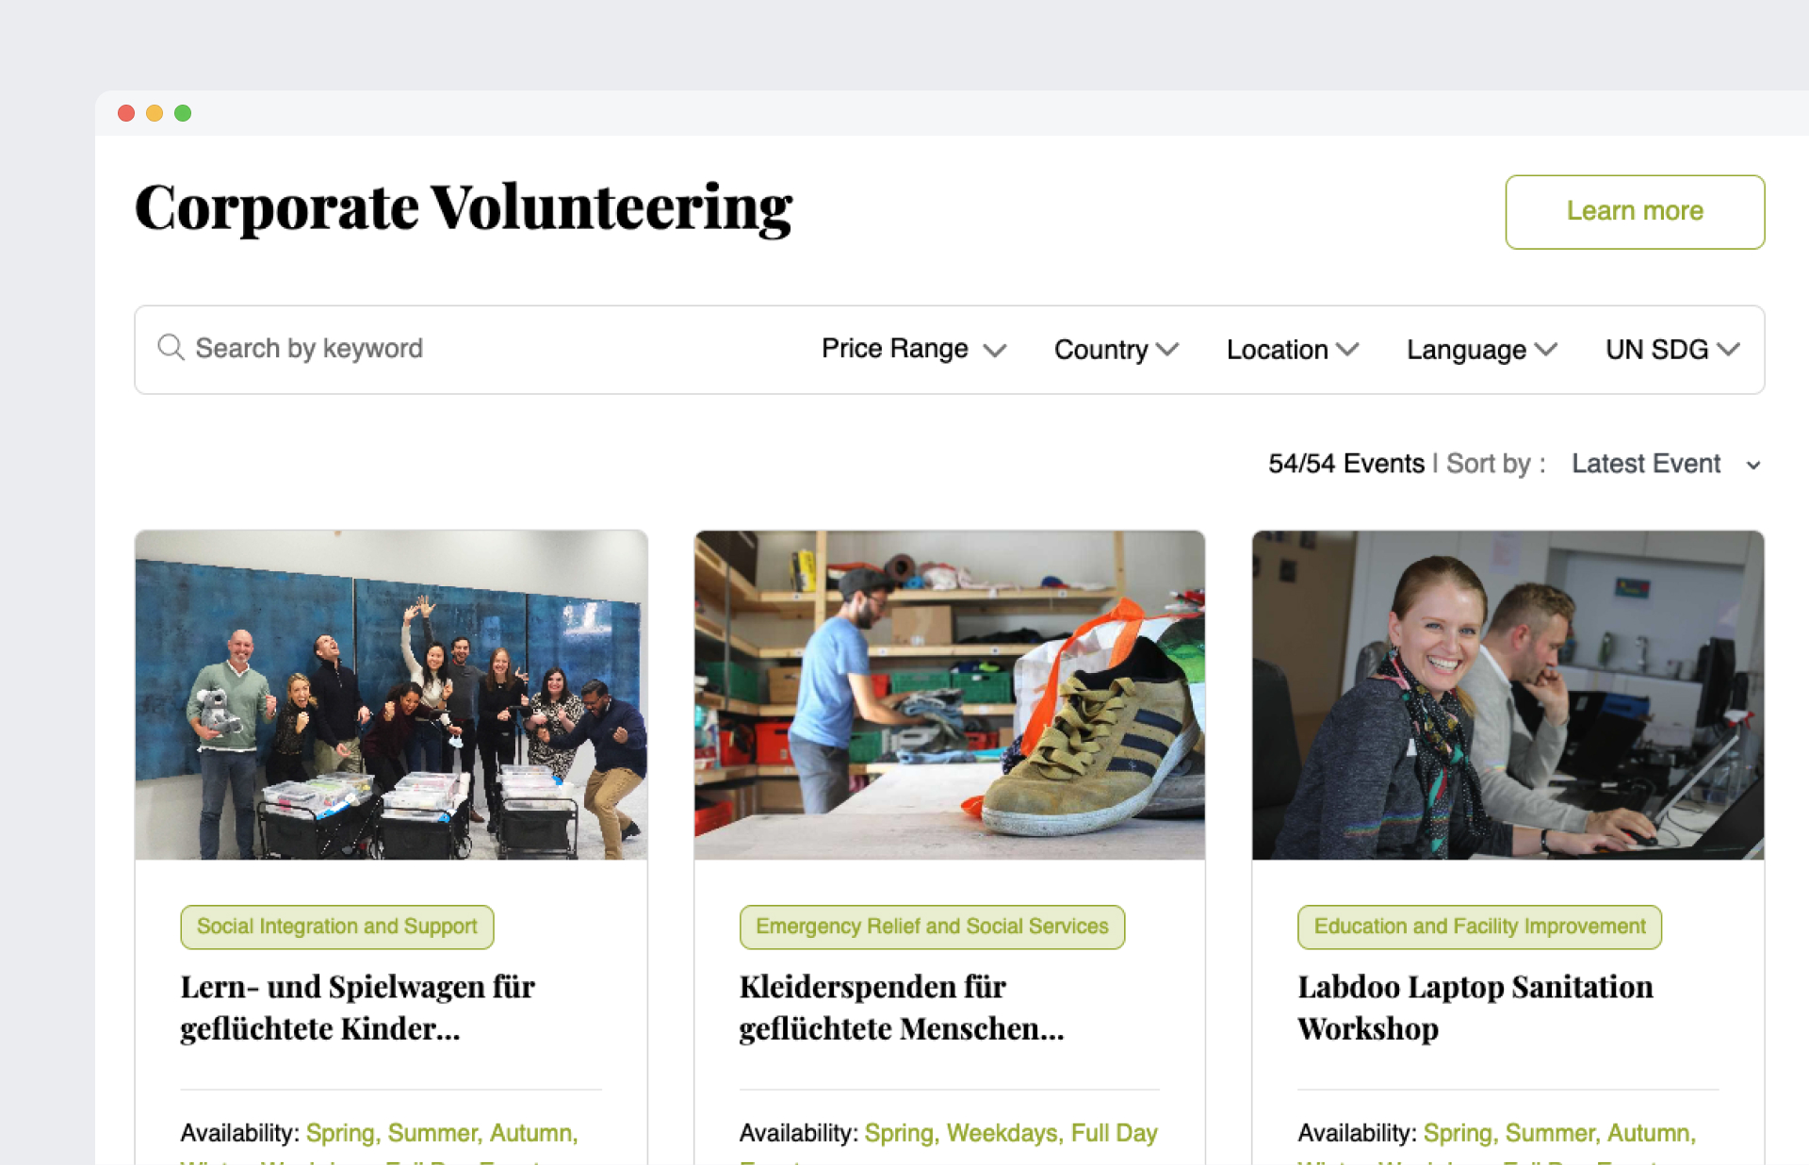Expand the Language filter dropdown
Image resolution: width=1809 pixels, height=1165 pixels.
(x=1481, y=350)
